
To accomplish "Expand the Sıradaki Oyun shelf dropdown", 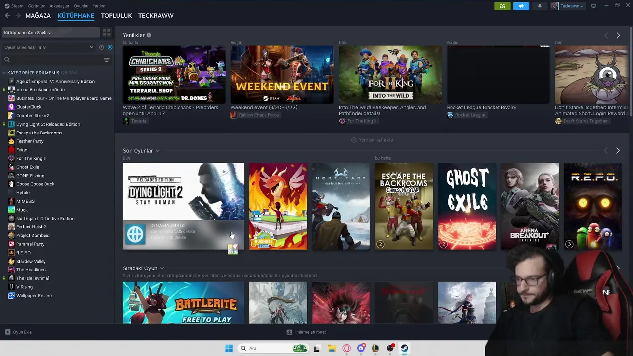I will coord(162,268).
